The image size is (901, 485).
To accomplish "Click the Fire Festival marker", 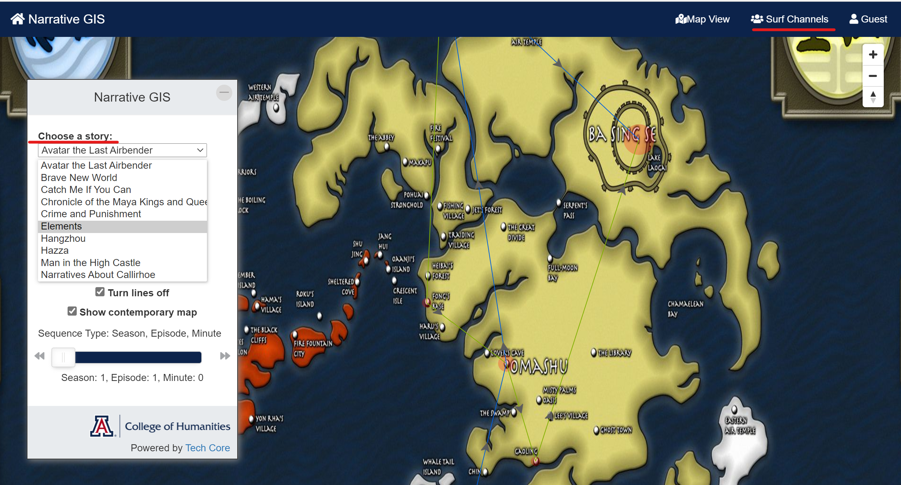I will tap(438, 149).
